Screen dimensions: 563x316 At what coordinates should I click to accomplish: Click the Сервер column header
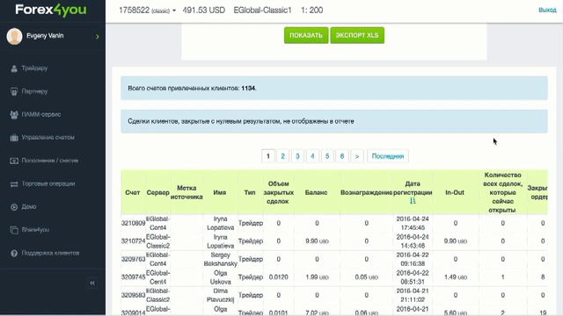158,192
